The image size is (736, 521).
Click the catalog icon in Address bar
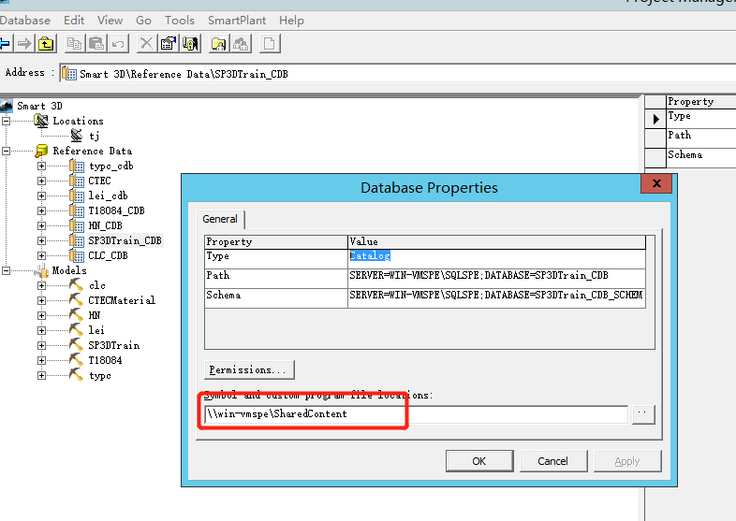pyautogui.click(x=69, y=74)
